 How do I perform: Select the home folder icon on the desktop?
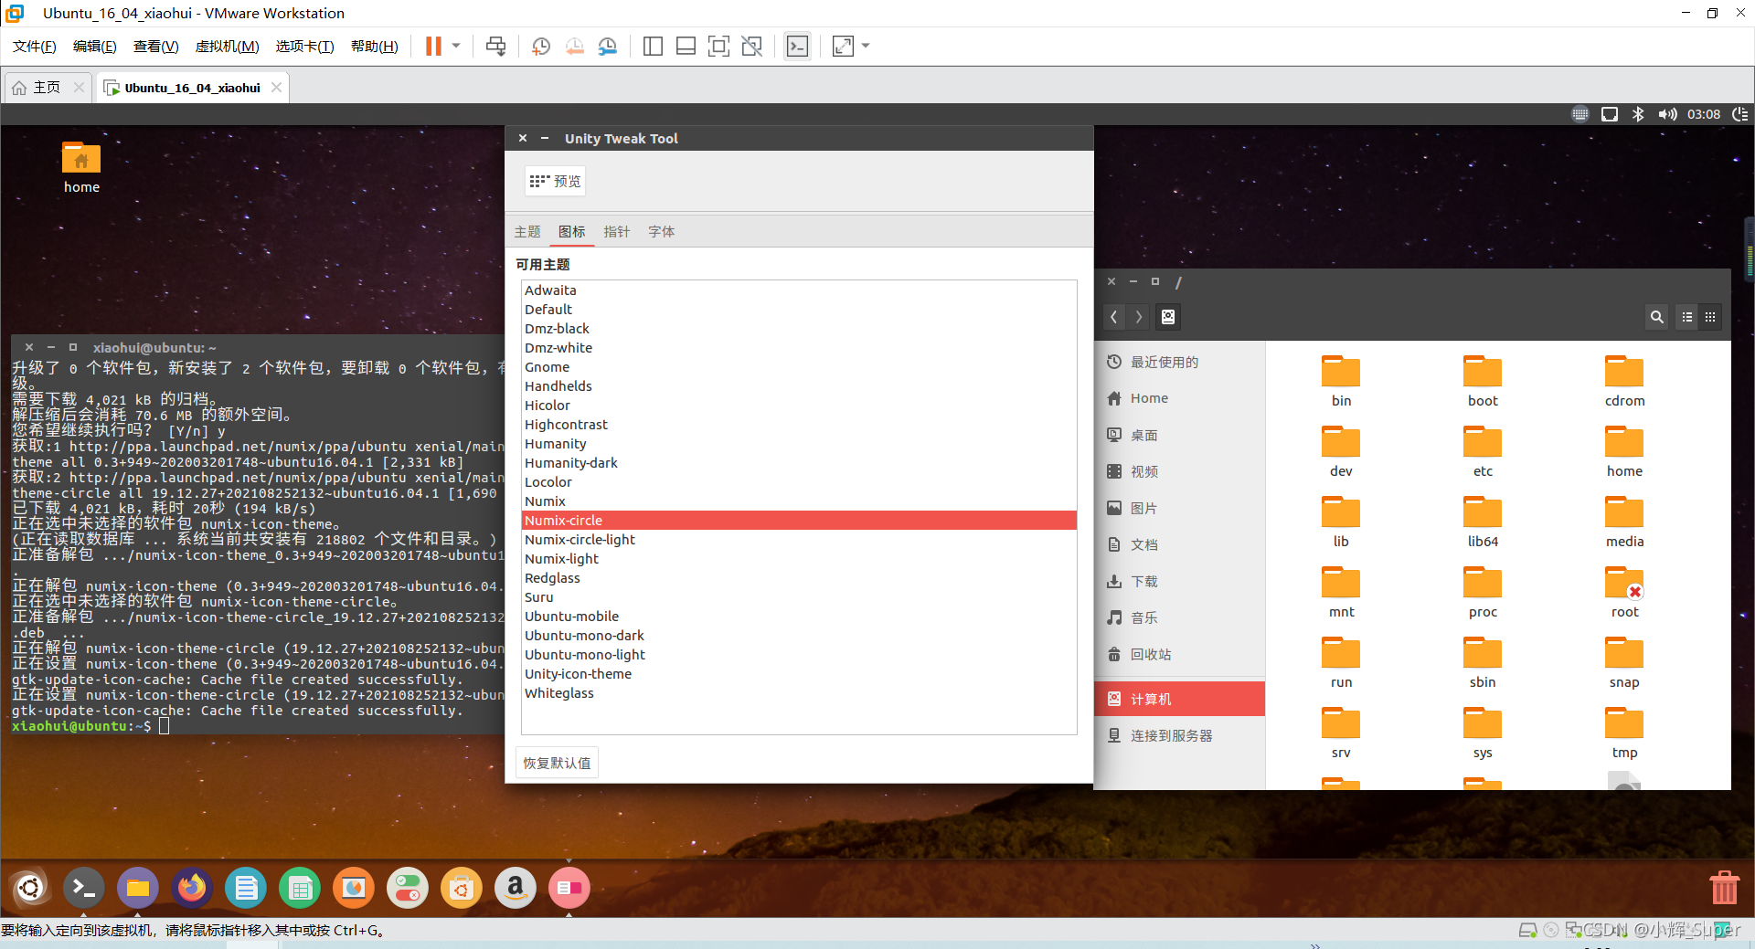pos(81,167)
